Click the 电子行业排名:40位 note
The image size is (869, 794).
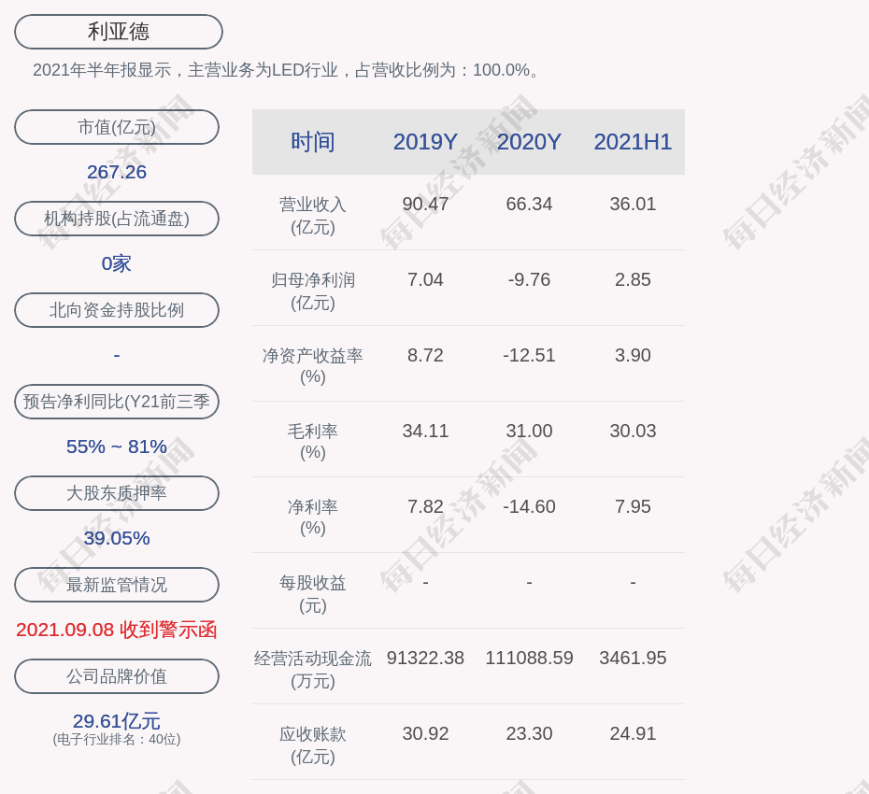pos(117,739)
